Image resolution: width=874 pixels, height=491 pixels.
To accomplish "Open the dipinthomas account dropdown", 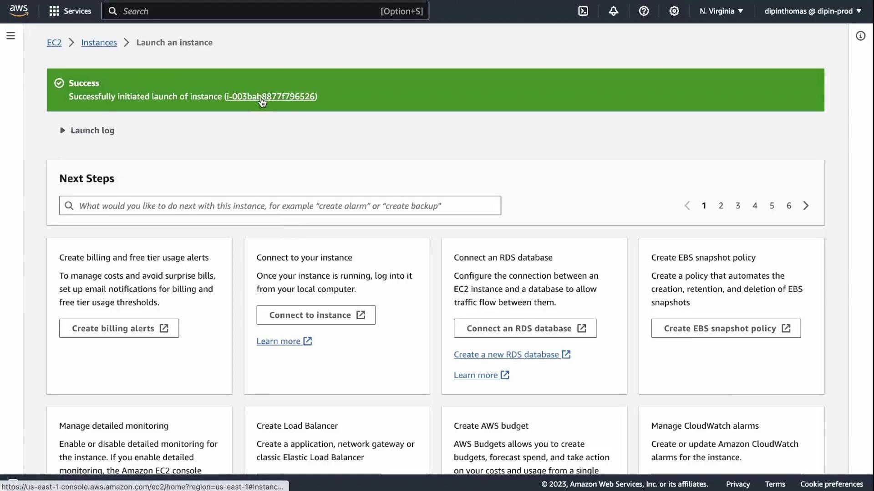I will coord(813,11).
